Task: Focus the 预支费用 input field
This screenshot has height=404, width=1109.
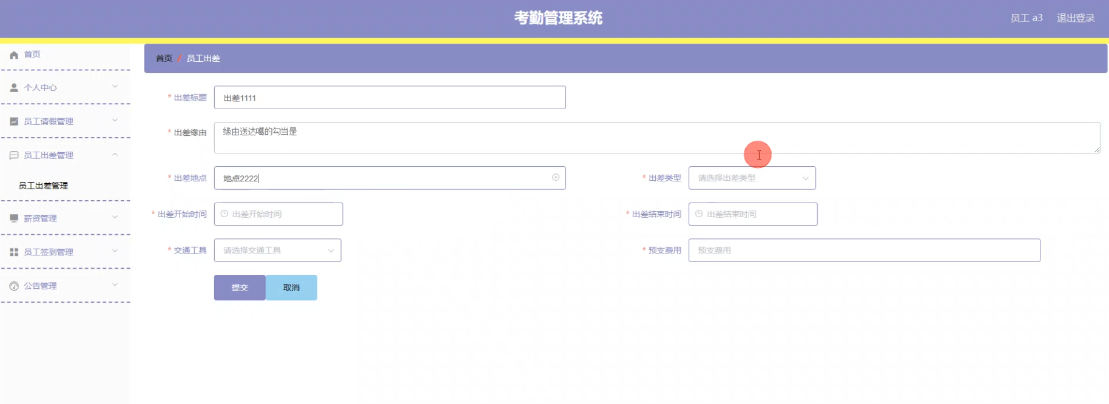Action: [x=864, y=250]
